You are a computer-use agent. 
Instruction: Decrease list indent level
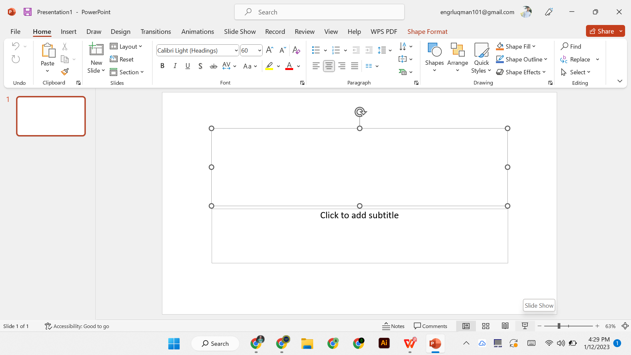[356, 50]
